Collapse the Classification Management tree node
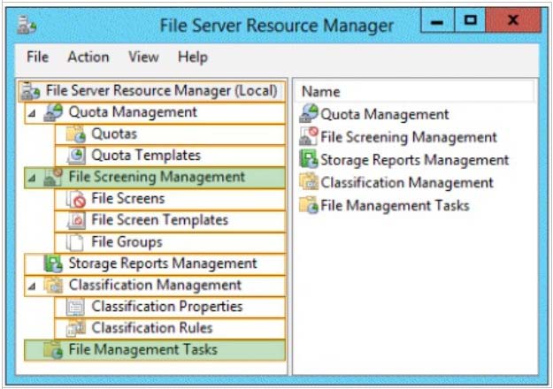This screenshot has width=553, height=389. [x=32, y=286]
